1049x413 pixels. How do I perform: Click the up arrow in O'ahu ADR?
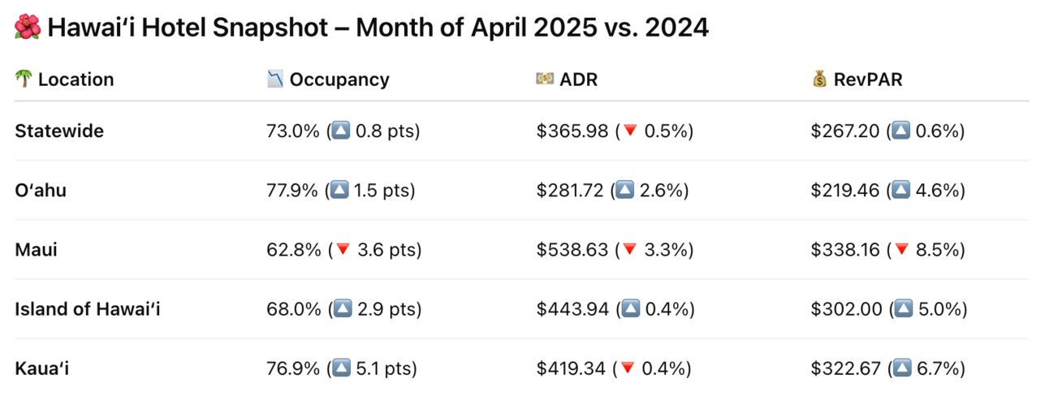624,191
